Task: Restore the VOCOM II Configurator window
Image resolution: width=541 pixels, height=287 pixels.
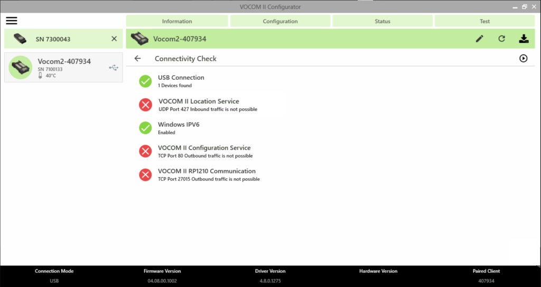Action: [525, 6]
